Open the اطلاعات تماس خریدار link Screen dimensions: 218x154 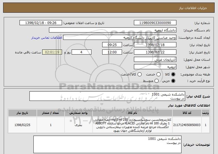click(x=47, y=38)
